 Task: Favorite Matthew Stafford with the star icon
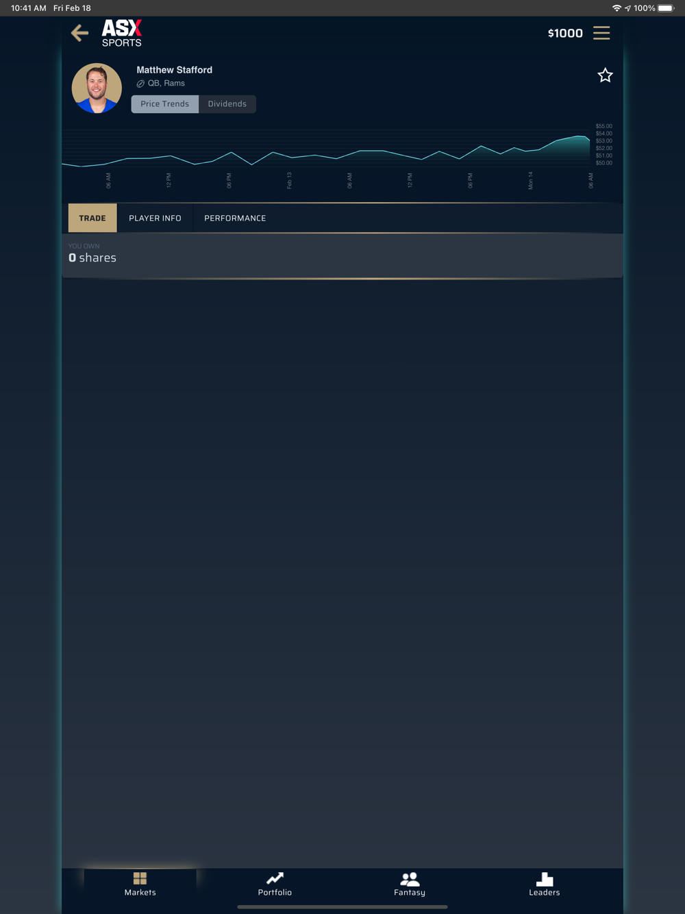click(605, 75)
